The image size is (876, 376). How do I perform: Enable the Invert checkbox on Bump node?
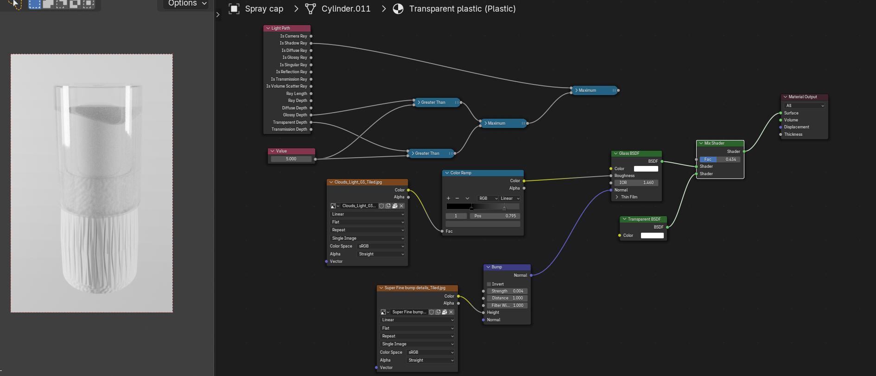(x=489, y=284)
